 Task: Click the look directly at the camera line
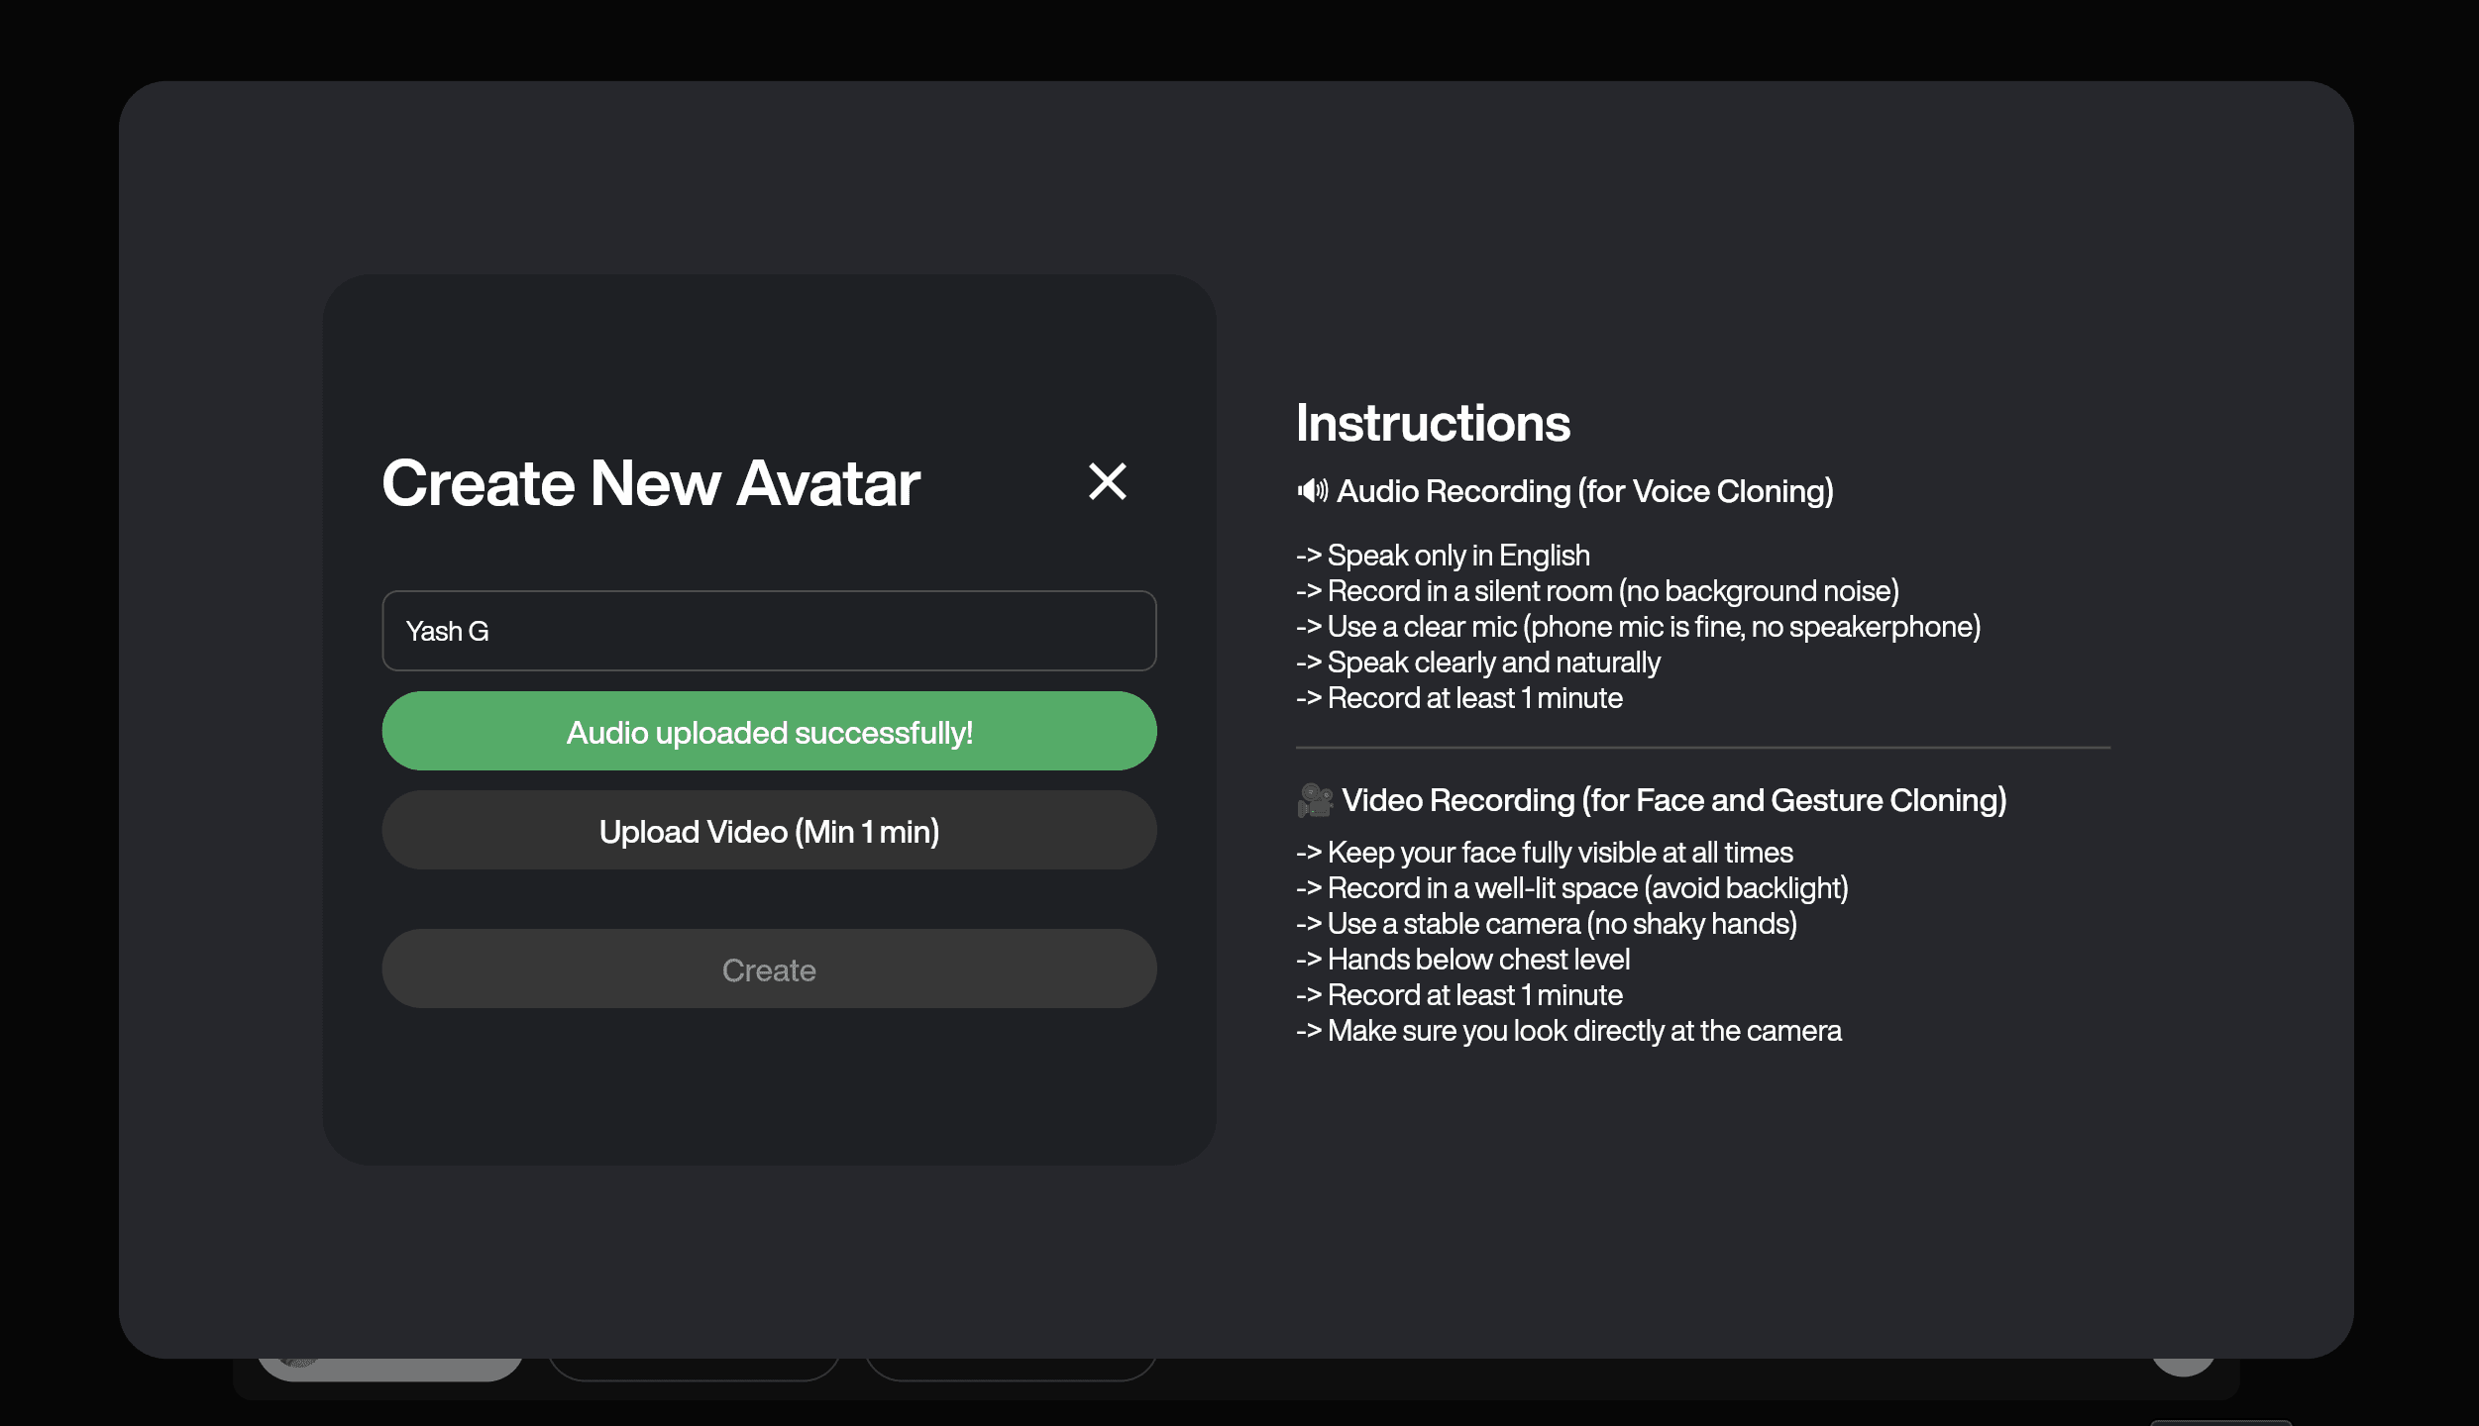tap(1569, 1031)
